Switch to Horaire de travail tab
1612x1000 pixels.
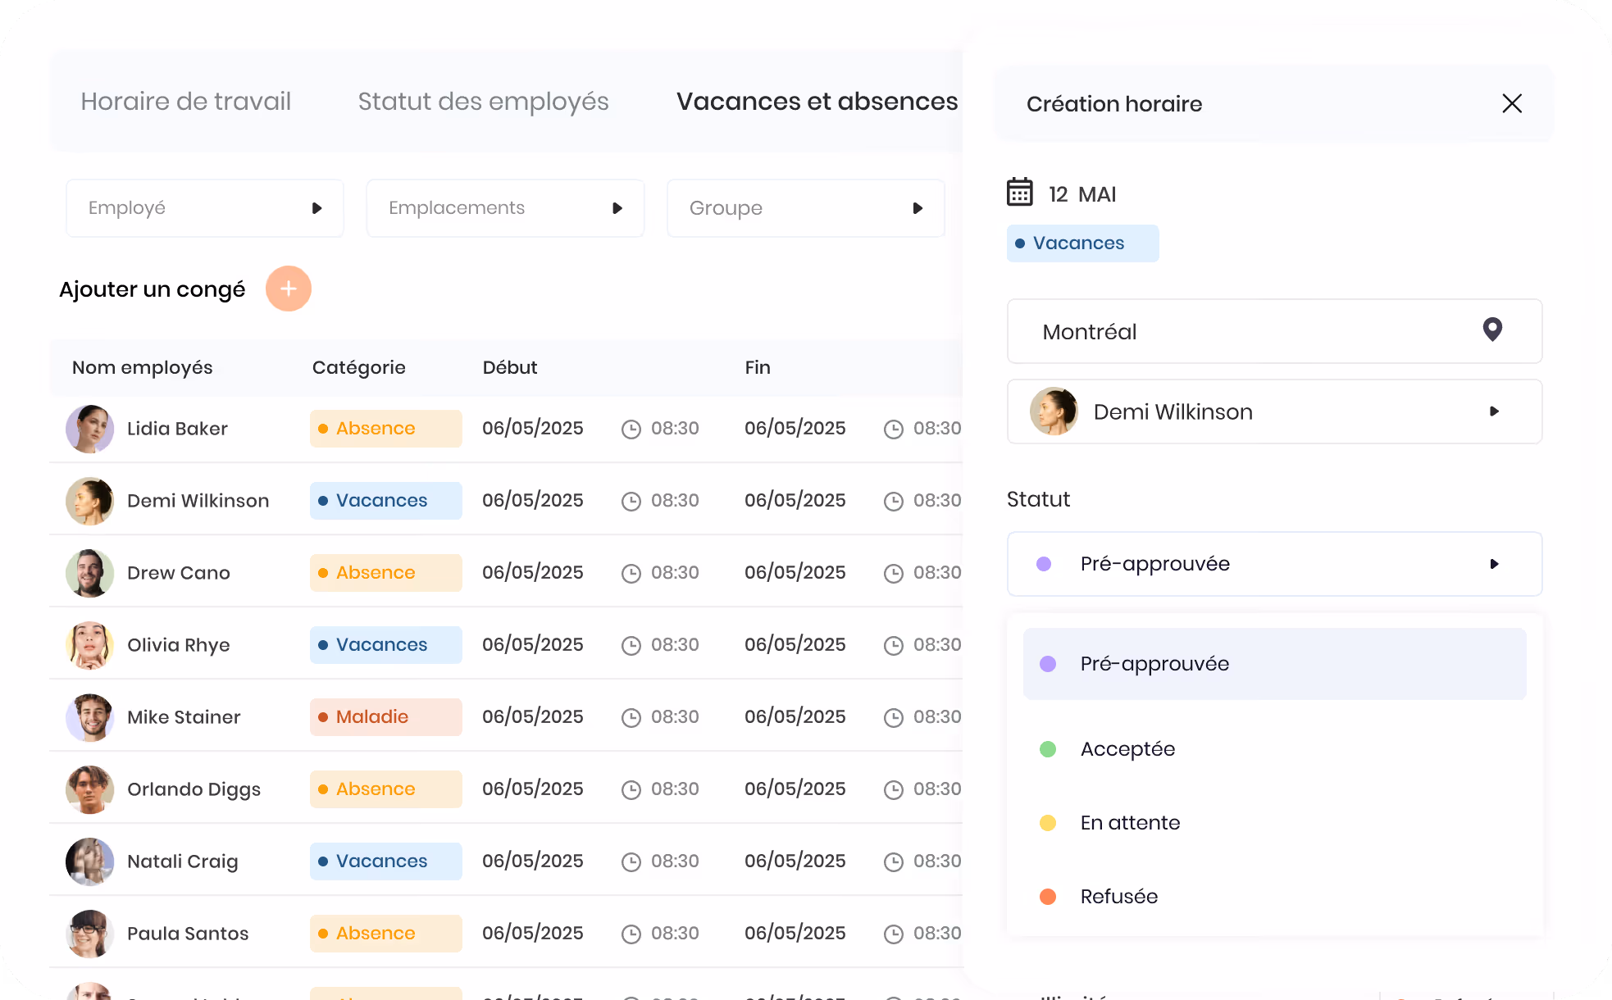[x=185, y=101]
